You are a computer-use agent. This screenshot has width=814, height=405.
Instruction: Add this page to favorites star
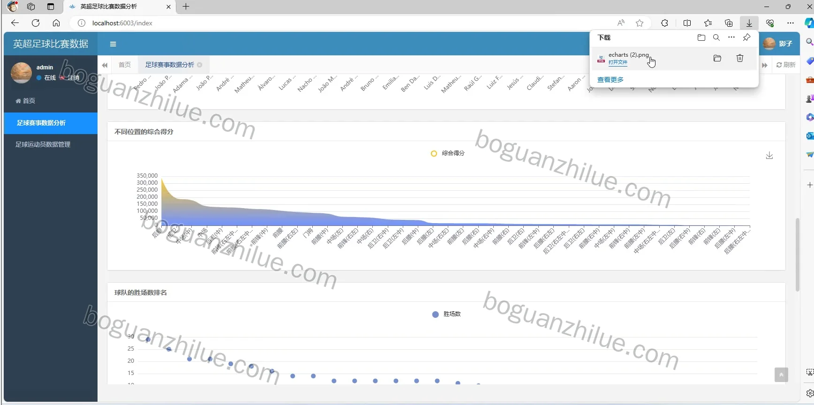coord(640,23)
